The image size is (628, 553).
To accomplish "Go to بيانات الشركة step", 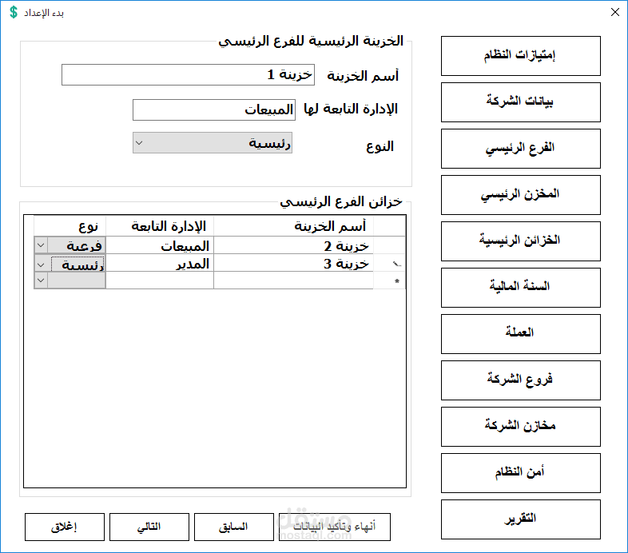I will (521, 102).
